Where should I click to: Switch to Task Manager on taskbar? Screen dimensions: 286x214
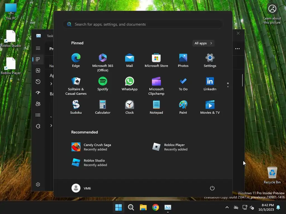pos(168,207)
